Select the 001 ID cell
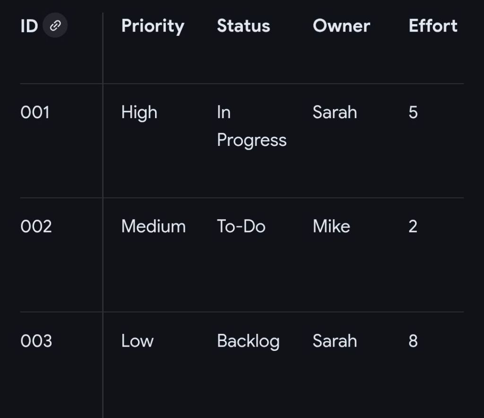The height and width of the screenshot is (418, 484). [35, 112]
